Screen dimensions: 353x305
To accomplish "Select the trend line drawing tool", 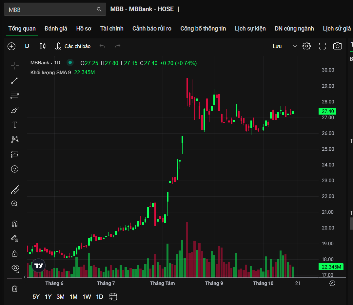I will coord(15,80).
